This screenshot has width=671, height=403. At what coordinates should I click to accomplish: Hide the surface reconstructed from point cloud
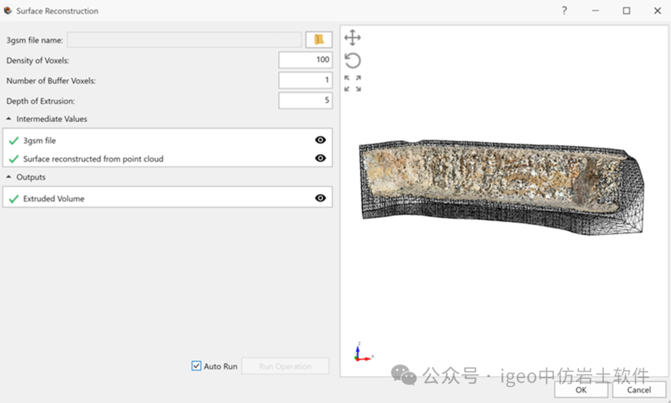coord(320,159)
